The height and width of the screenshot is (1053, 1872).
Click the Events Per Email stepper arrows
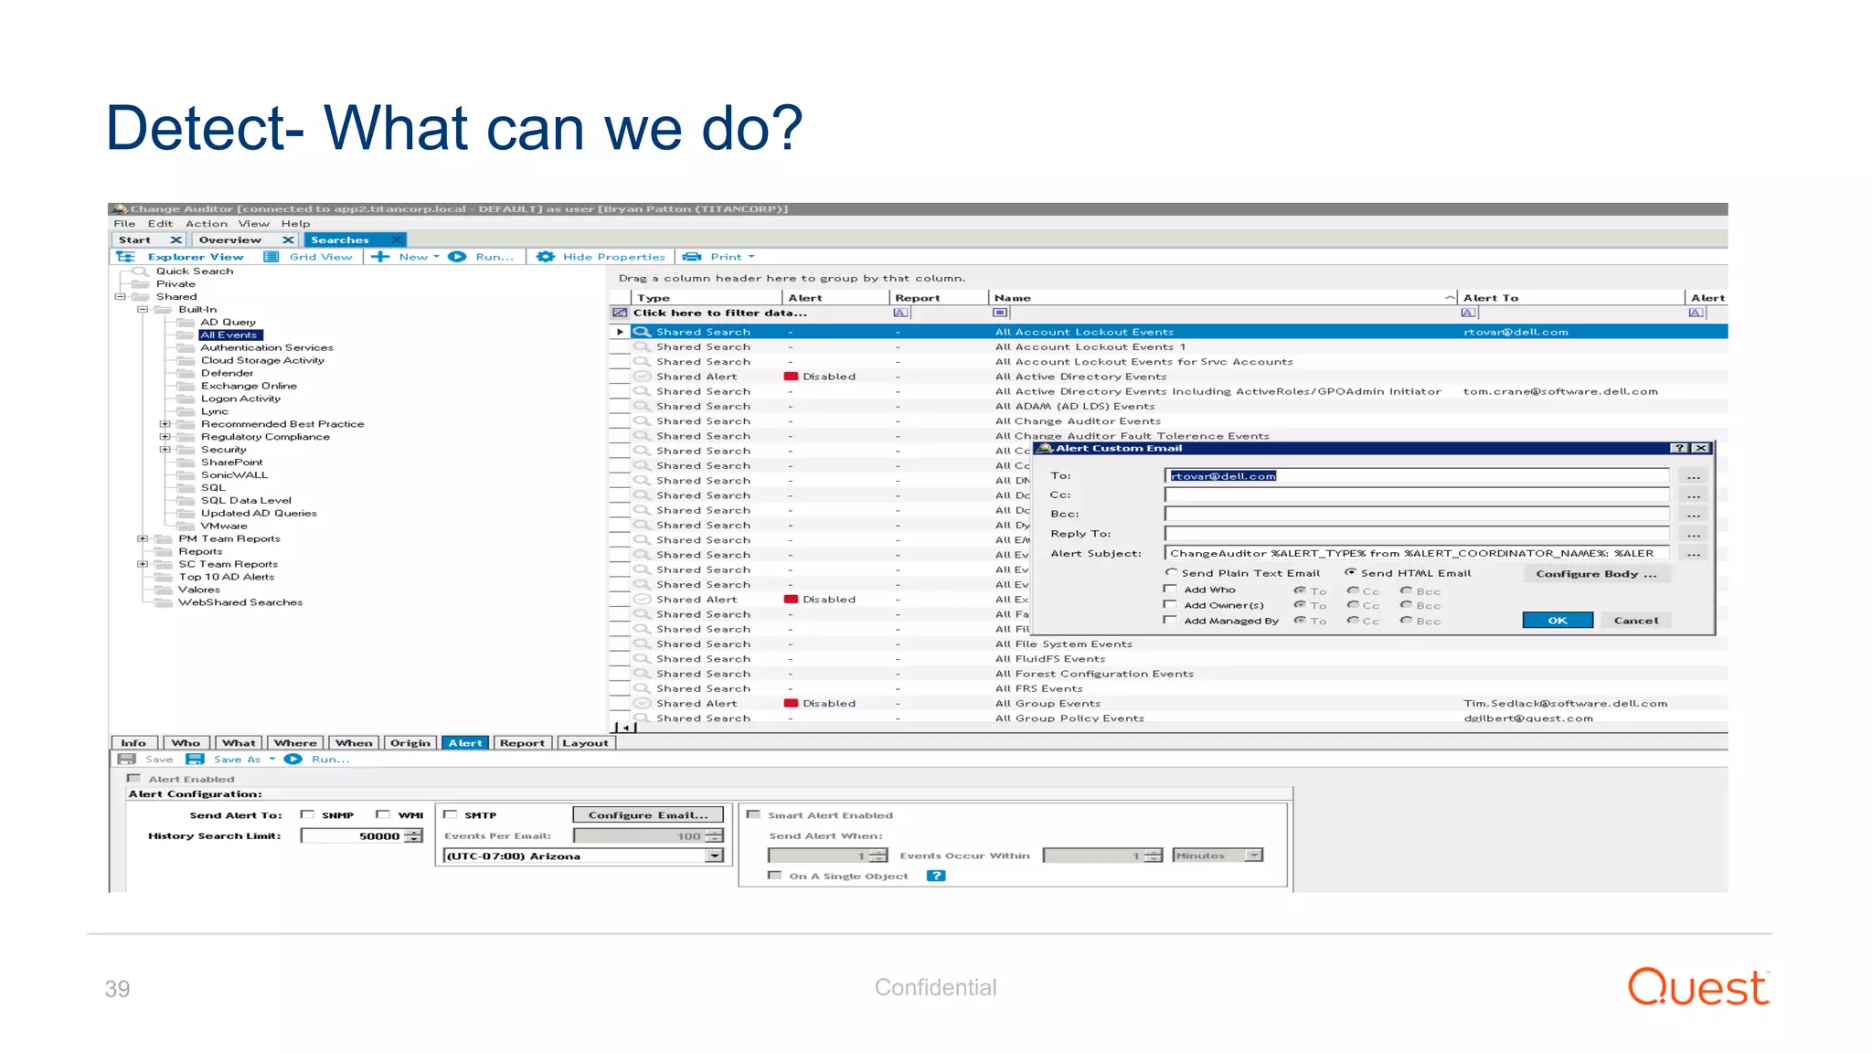tap(715, 835)
